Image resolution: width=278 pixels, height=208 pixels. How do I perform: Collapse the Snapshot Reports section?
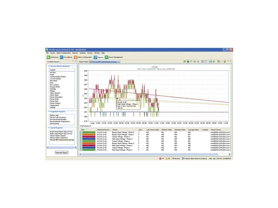[49, 111]
